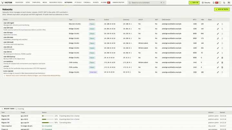
Task: Open the Inventory menu item
Action: (19, 3)
